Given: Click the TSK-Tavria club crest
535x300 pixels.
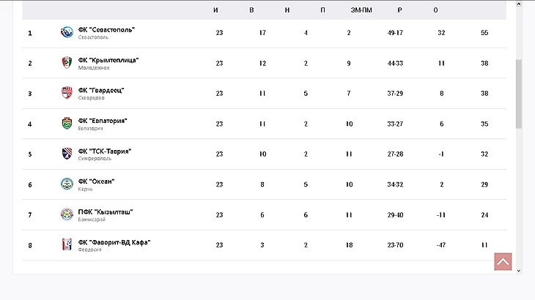Looking at the screenshot, I should point(67,154).
